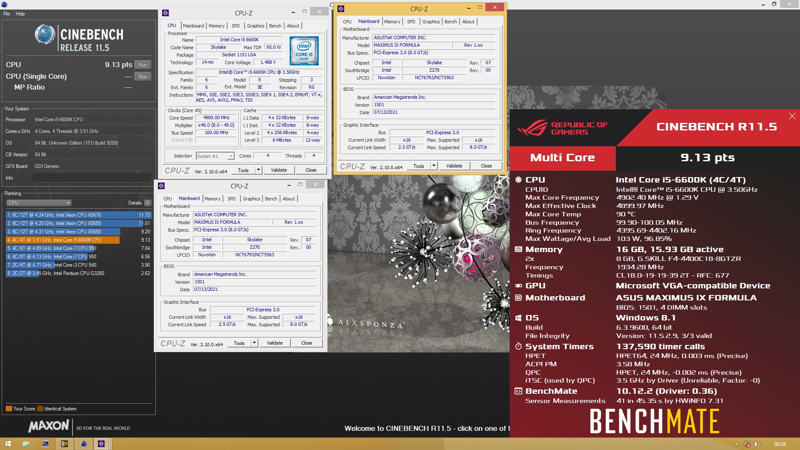Click the Tools button in the bottom CPU-Z window
Screen dimensions: 800x450
[239, 343]
